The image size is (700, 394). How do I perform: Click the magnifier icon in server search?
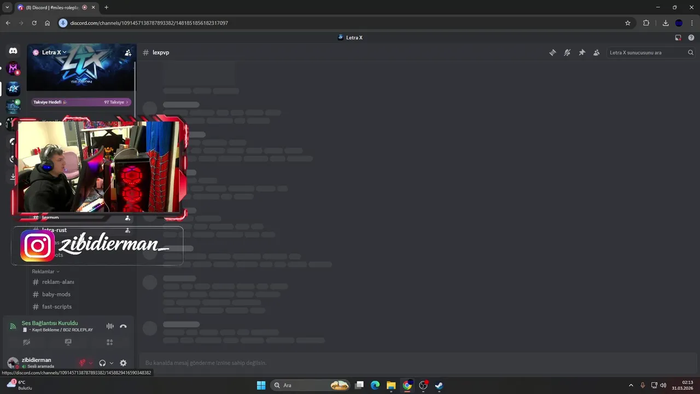pyautogui.click(x=690, y=53)
